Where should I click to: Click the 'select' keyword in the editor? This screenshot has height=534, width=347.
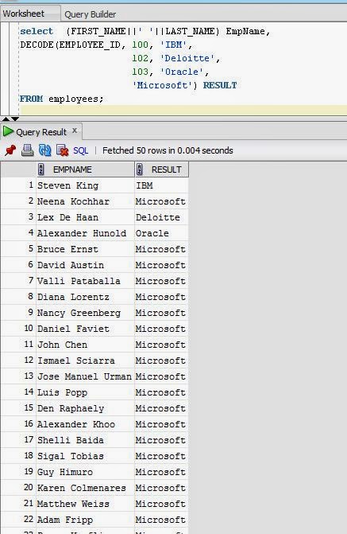point(37,31)
